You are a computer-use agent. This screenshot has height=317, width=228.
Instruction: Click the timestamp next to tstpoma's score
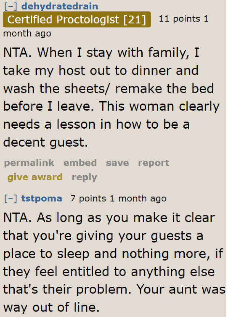(x=138, y=198)
